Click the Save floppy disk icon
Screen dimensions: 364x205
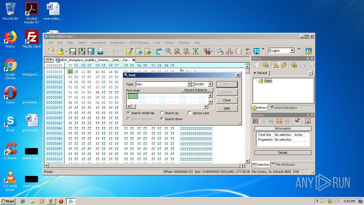point(73,51)
